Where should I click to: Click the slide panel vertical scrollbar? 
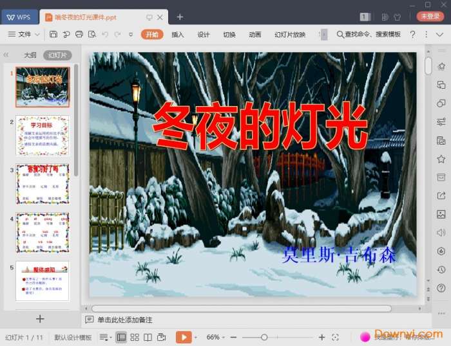(76, 120)
